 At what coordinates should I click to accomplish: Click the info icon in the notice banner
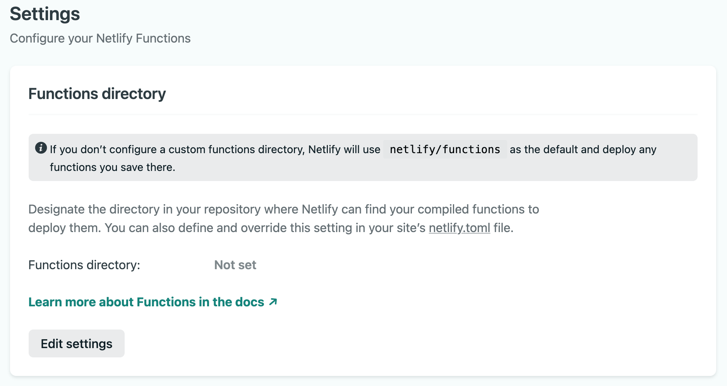[41, 148]
